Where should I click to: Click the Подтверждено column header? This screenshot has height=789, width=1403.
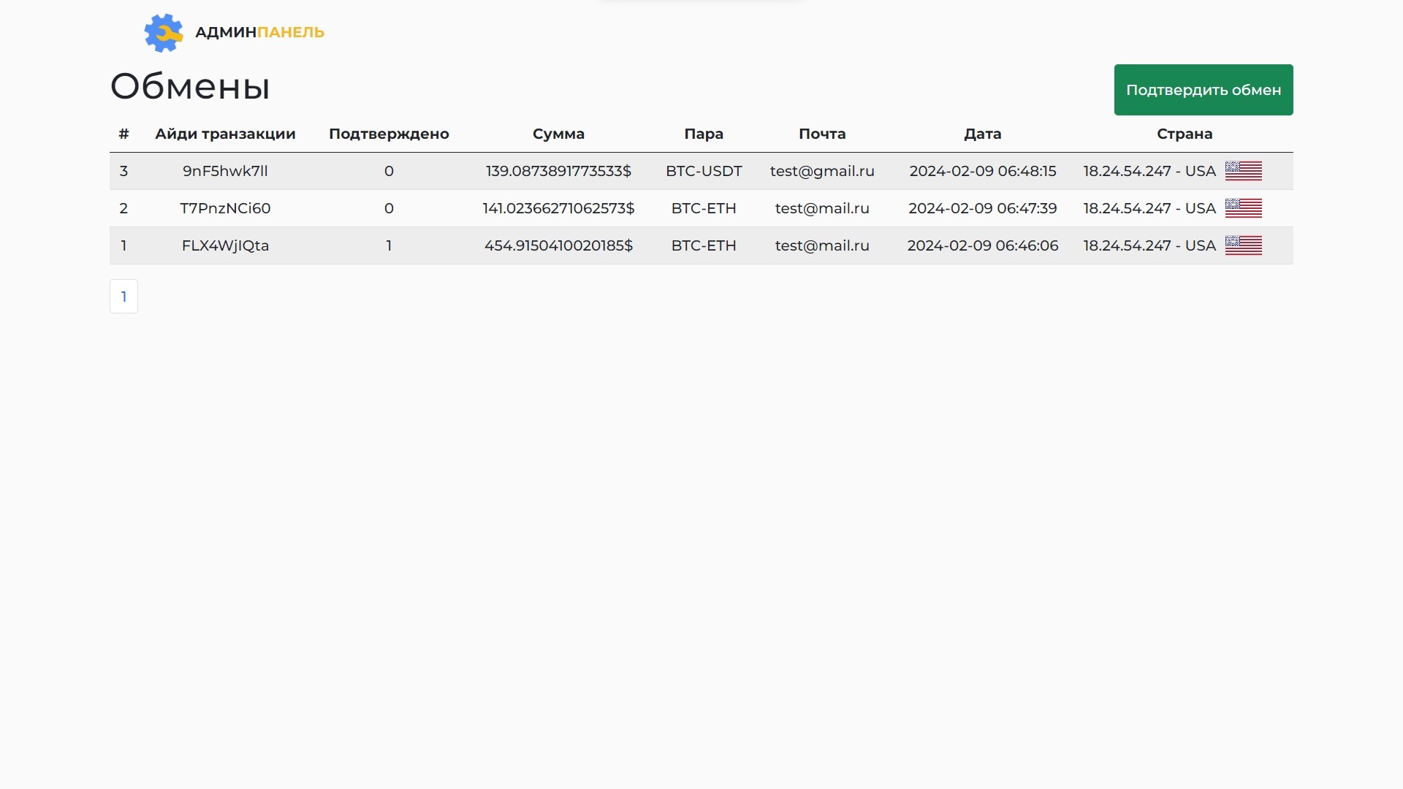click(389, 134)
